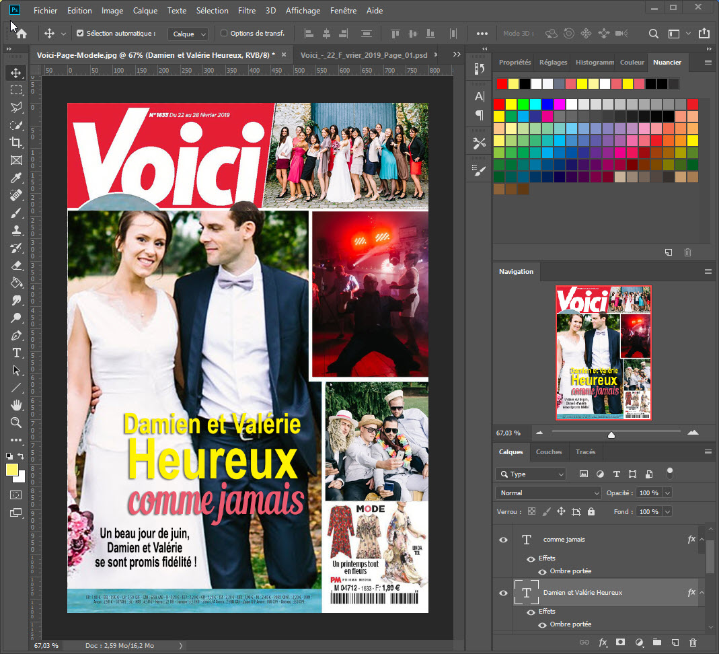Select the Paint Bucket tool
The image size is (719, 654).
(16, 283)
